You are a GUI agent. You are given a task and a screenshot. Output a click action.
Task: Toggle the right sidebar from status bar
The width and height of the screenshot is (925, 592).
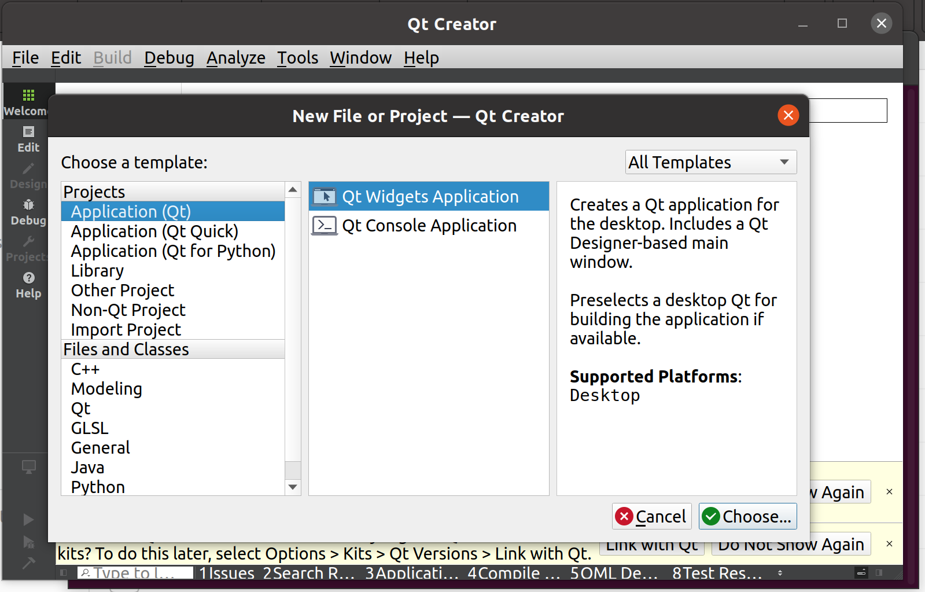(x=879, y=573)
